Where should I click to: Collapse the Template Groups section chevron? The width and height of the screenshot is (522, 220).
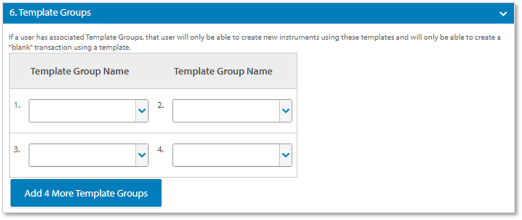503,14
